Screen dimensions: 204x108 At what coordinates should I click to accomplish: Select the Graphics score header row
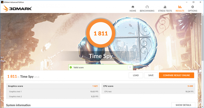coord(53,86)
